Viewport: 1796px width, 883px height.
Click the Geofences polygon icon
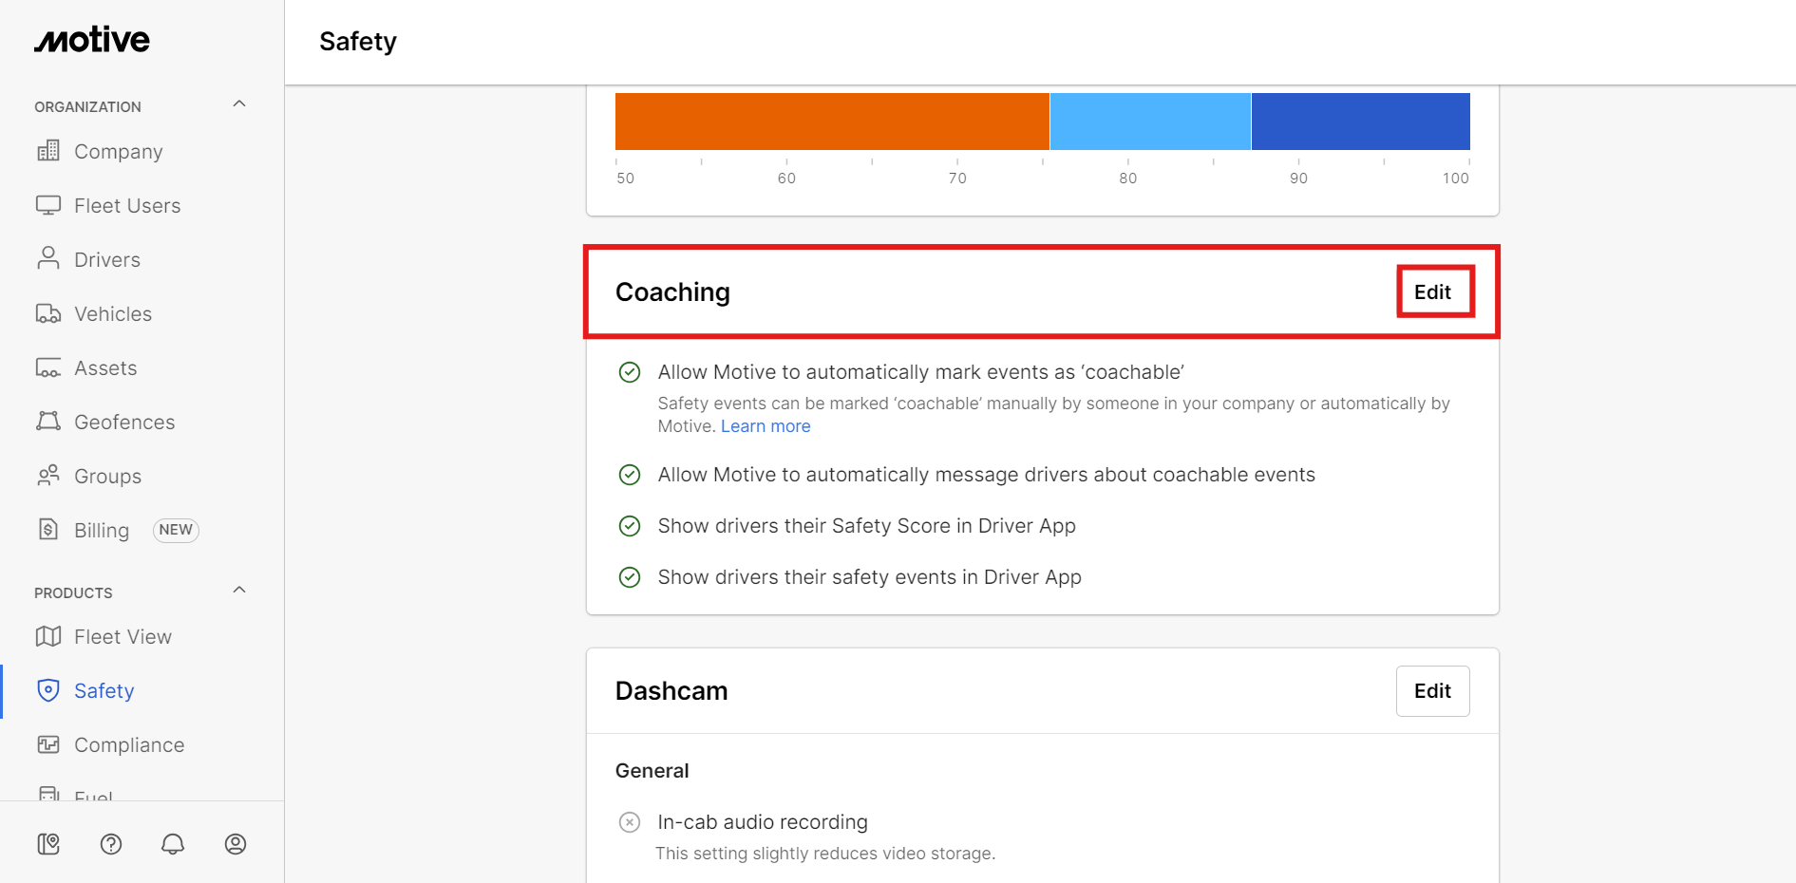coord(48,422)
